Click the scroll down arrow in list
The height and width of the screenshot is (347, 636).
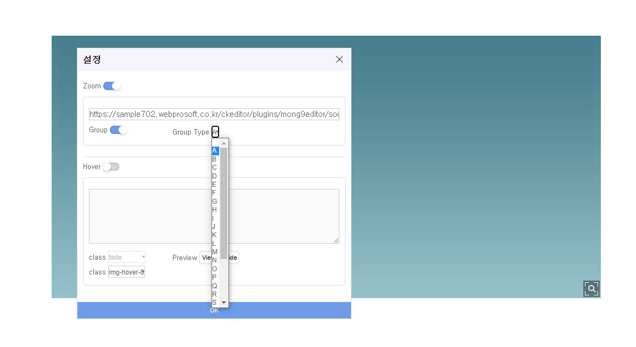pyautogui.click(x=224, y=303)
